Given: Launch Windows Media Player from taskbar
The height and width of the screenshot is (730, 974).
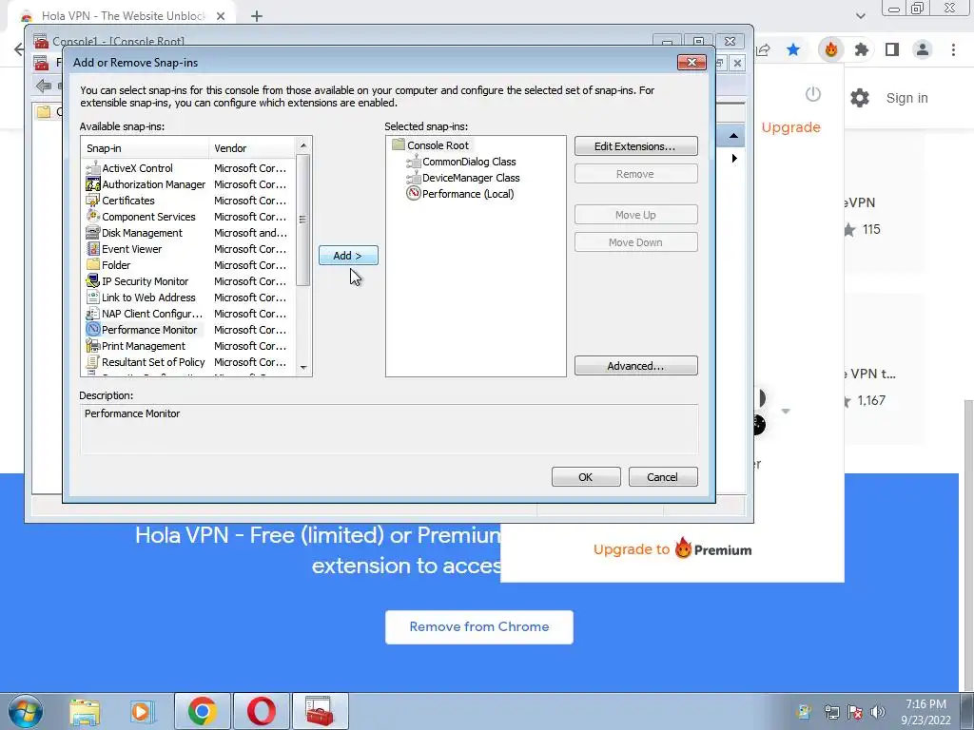Looking at the screenshot, I should tap(143, 711).
